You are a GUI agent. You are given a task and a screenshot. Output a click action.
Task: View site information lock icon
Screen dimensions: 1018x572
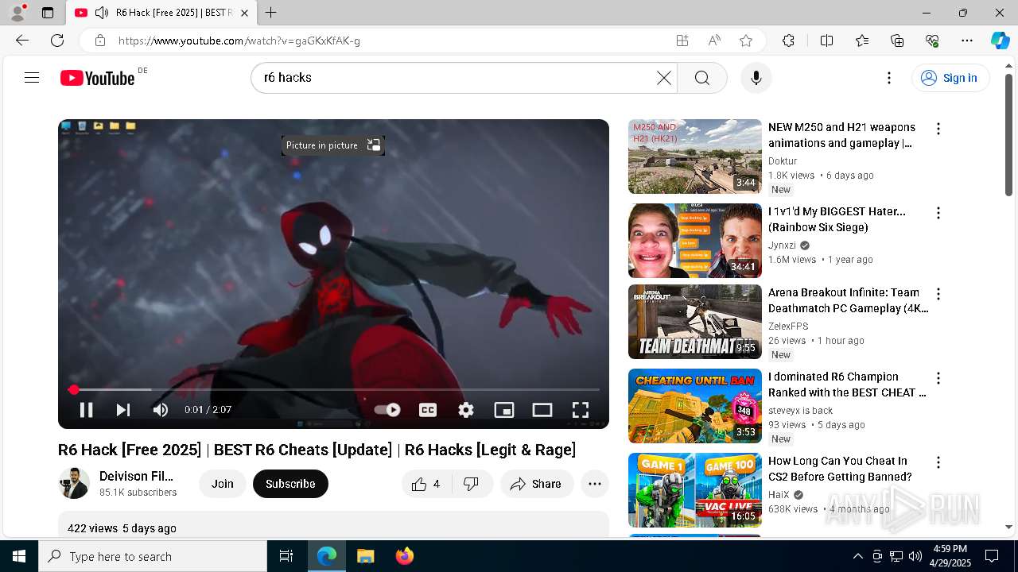click(99, 41)
